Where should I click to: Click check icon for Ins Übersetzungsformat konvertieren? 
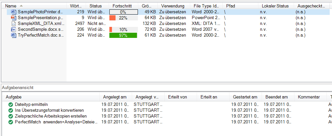point(10,110)
